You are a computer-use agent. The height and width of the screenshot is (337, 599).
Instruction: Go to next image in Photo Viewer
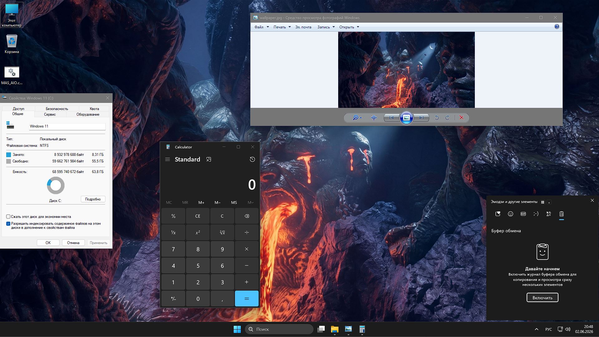421,118
